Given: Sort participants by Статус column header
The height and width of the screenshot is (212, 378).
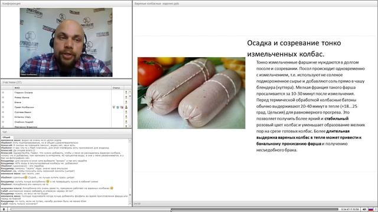Looking at the screenshot, I should pos(116,88).
